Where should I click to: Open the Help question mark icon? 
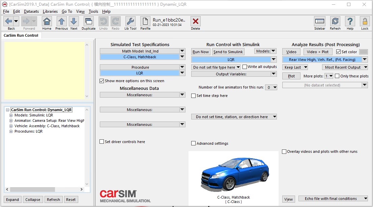pyautogui.click(x=350, y=21)
